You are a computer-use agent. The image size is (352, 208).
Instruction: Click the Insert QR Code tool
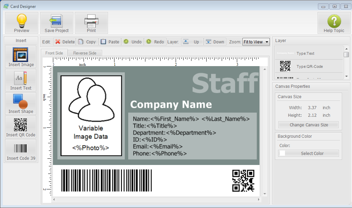coord(21,127)
